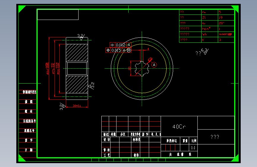Click the 工艺 label in title block
This screenshot has width=257, height=167.
click(107, 155)
